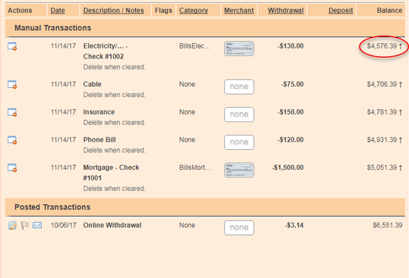Click the -$130.00 withdrawal amount

coord(290,46)
